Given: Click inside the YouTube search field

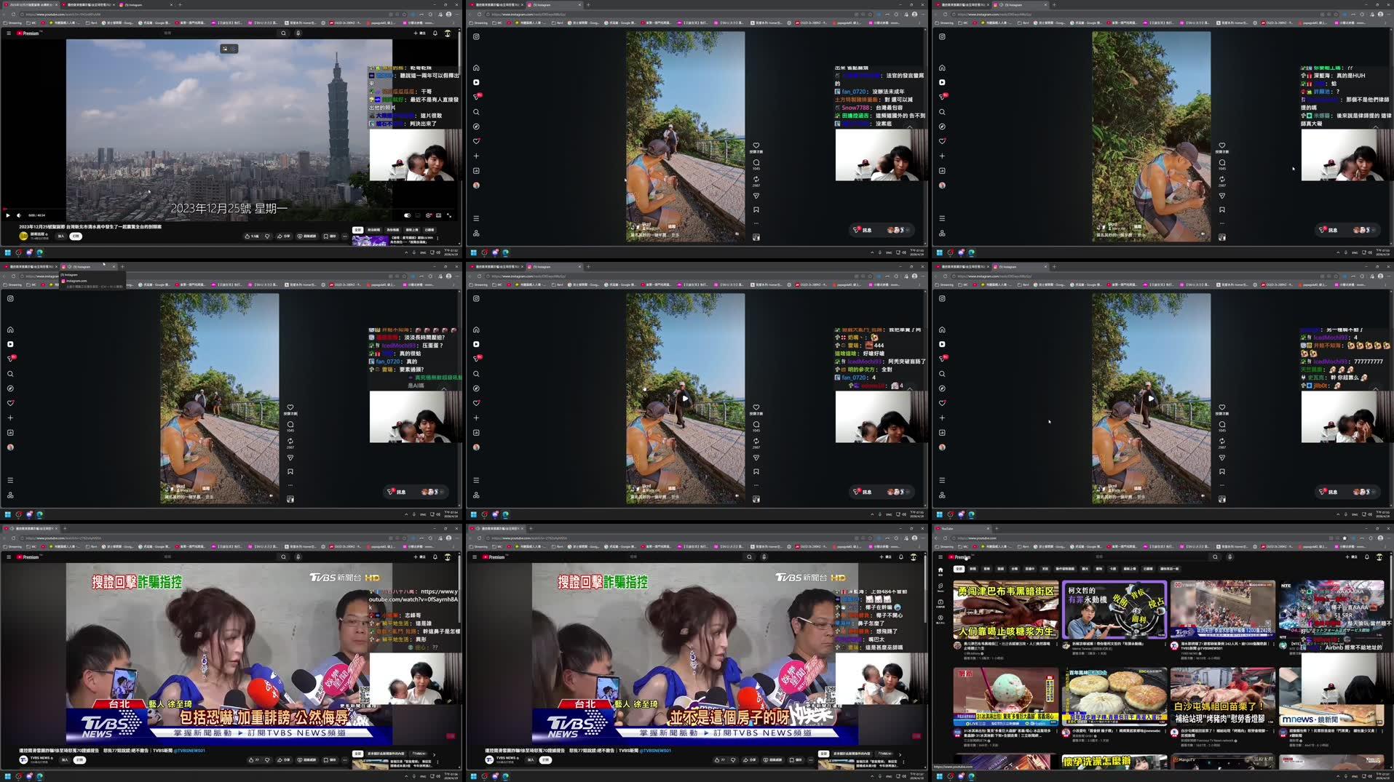Looking at the screenshot, I should 218,33.
